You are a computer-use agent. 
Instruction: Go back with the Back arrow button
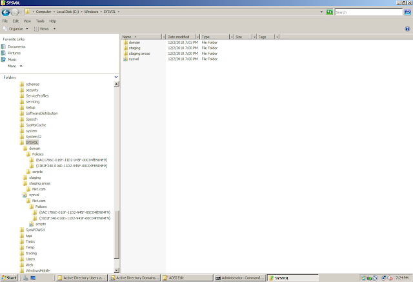[x=6, y=12]
